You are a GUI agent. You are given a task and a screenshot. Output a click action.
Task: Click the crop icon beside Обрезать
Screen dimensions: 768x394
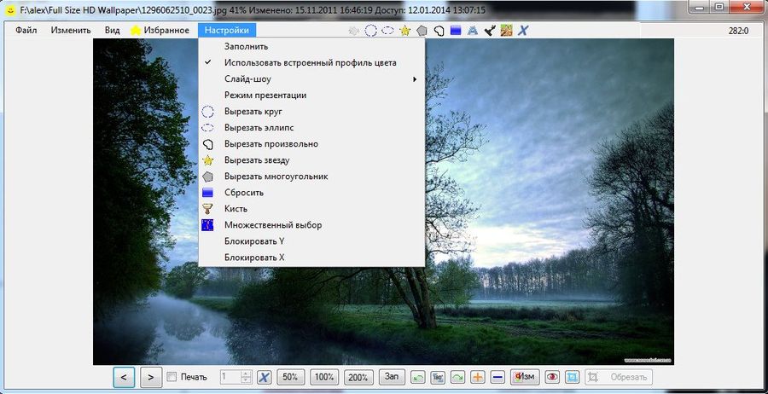593,377
